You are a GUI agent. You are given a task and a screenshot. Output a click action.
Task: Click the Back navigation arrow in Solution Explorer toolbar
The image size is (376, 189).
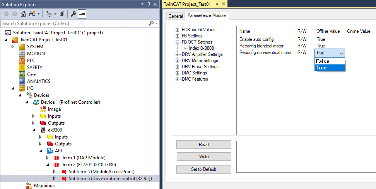click(6, 14)
